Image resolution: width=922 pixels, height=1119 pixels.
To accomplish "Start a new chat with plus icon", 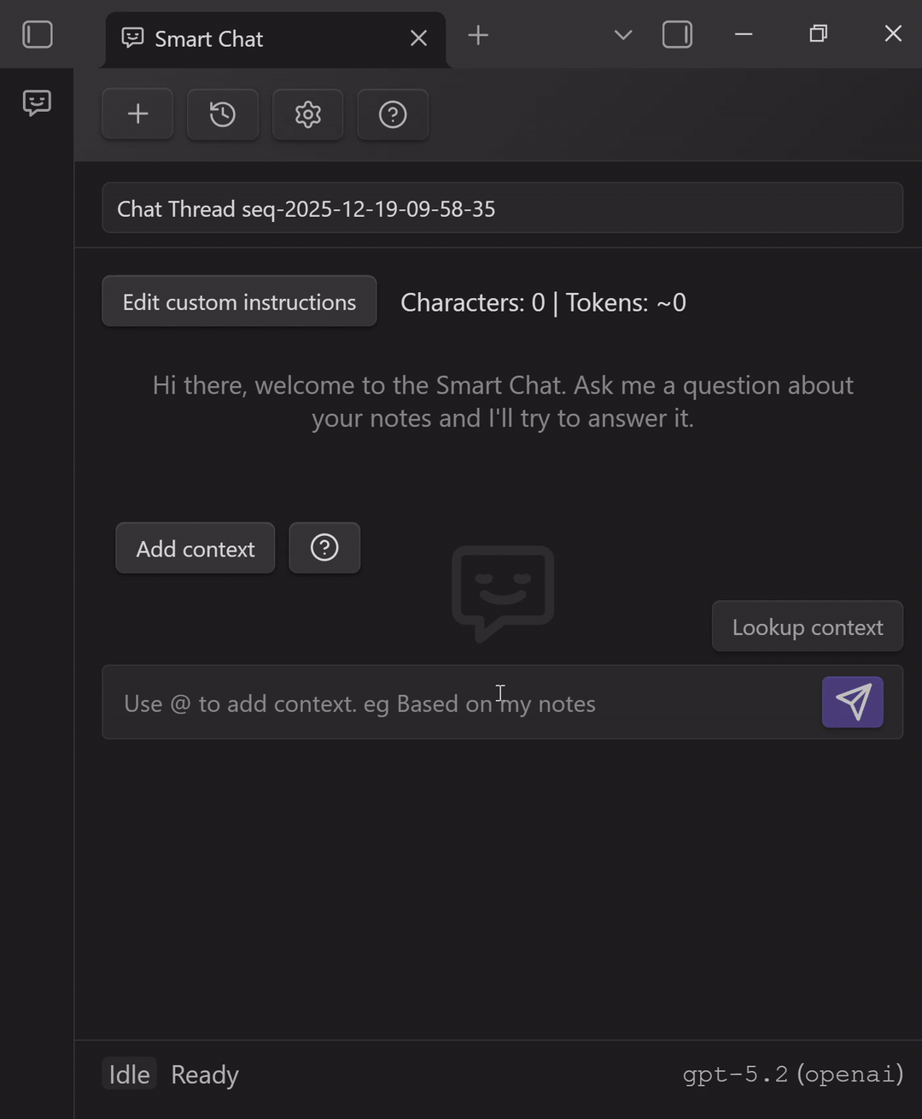I will click(x=137, y=114).
